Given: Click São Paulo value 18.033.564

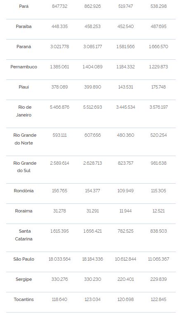Looking at the screenshot, I should coord(59,259).
